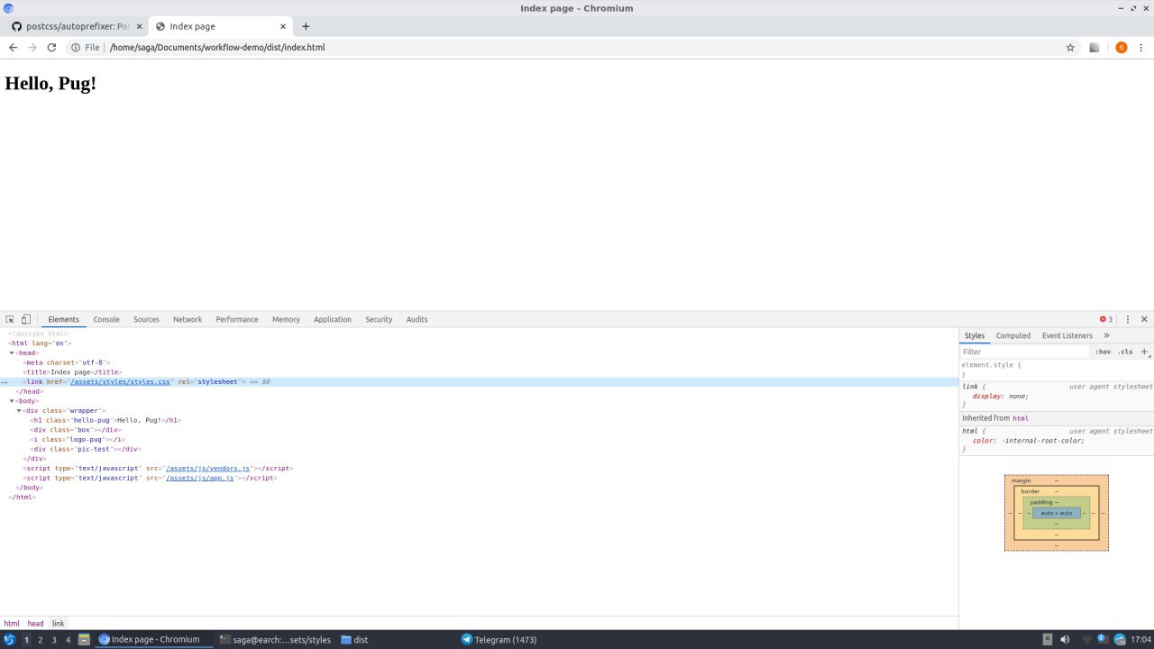Click the box model content auto × auto
This screenshot has width=1154, height=649.
point(1057,513)
